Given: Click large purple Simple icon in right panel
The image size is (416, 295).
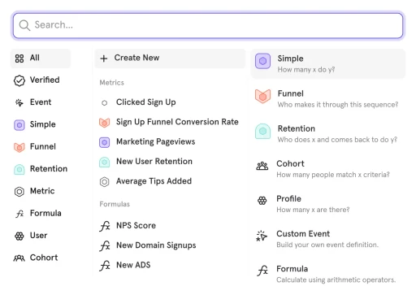Looking at the screenshot, I should coord(262,61).
